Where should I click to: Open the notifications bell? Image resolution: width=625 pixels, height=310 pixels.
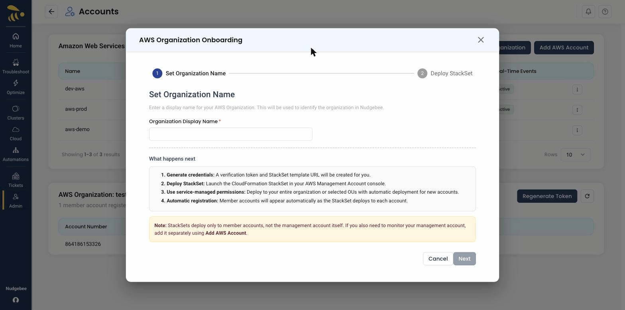[588, 12]
